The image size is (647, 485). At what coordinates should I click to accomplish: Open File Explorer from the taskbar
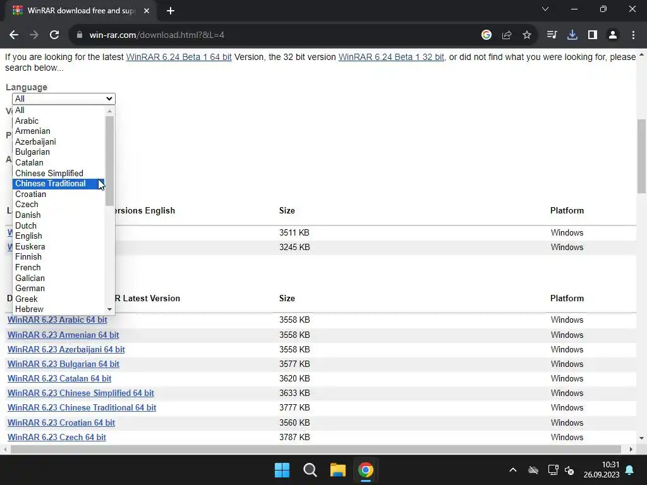coord(337,470)
